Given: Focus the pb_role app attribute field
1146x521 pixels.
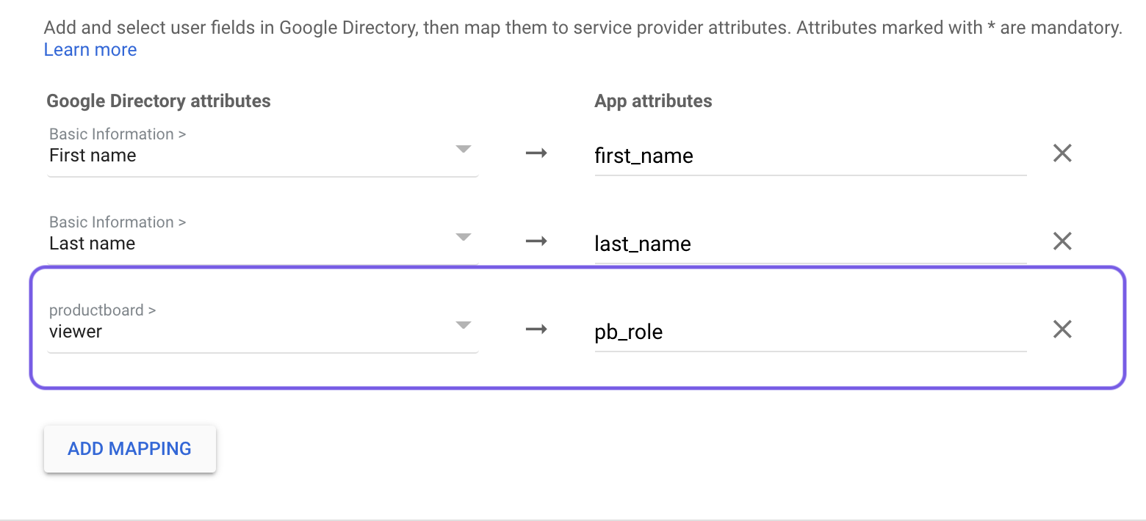Looking at the screenshot, I should point(810,332).
